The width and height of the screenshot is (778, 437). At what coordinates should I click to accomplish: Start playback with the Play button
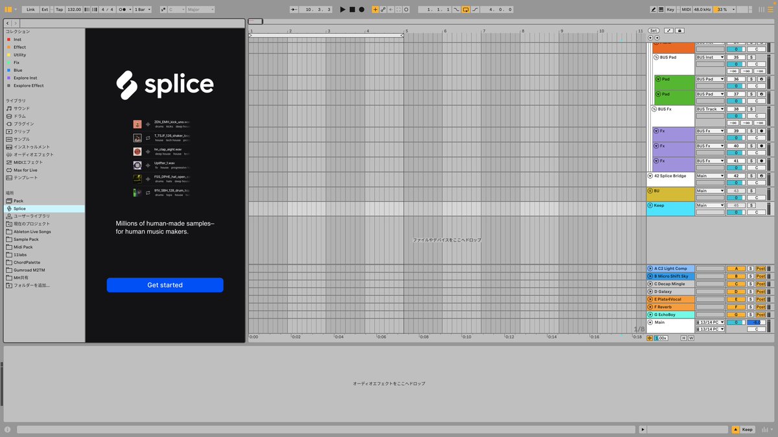343,10
